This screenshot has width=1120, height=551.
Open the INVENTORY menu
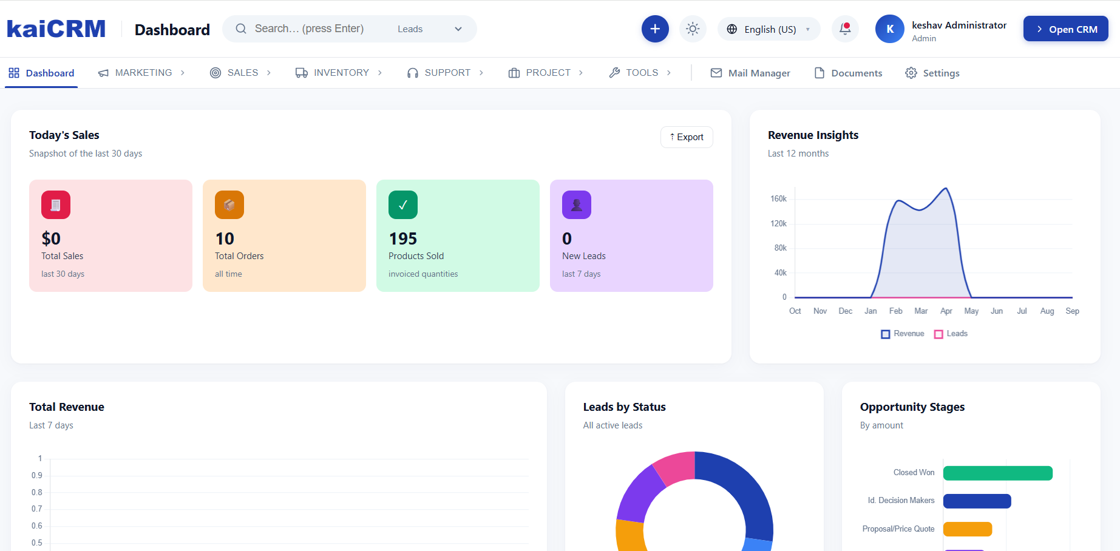tap(339, 73)
